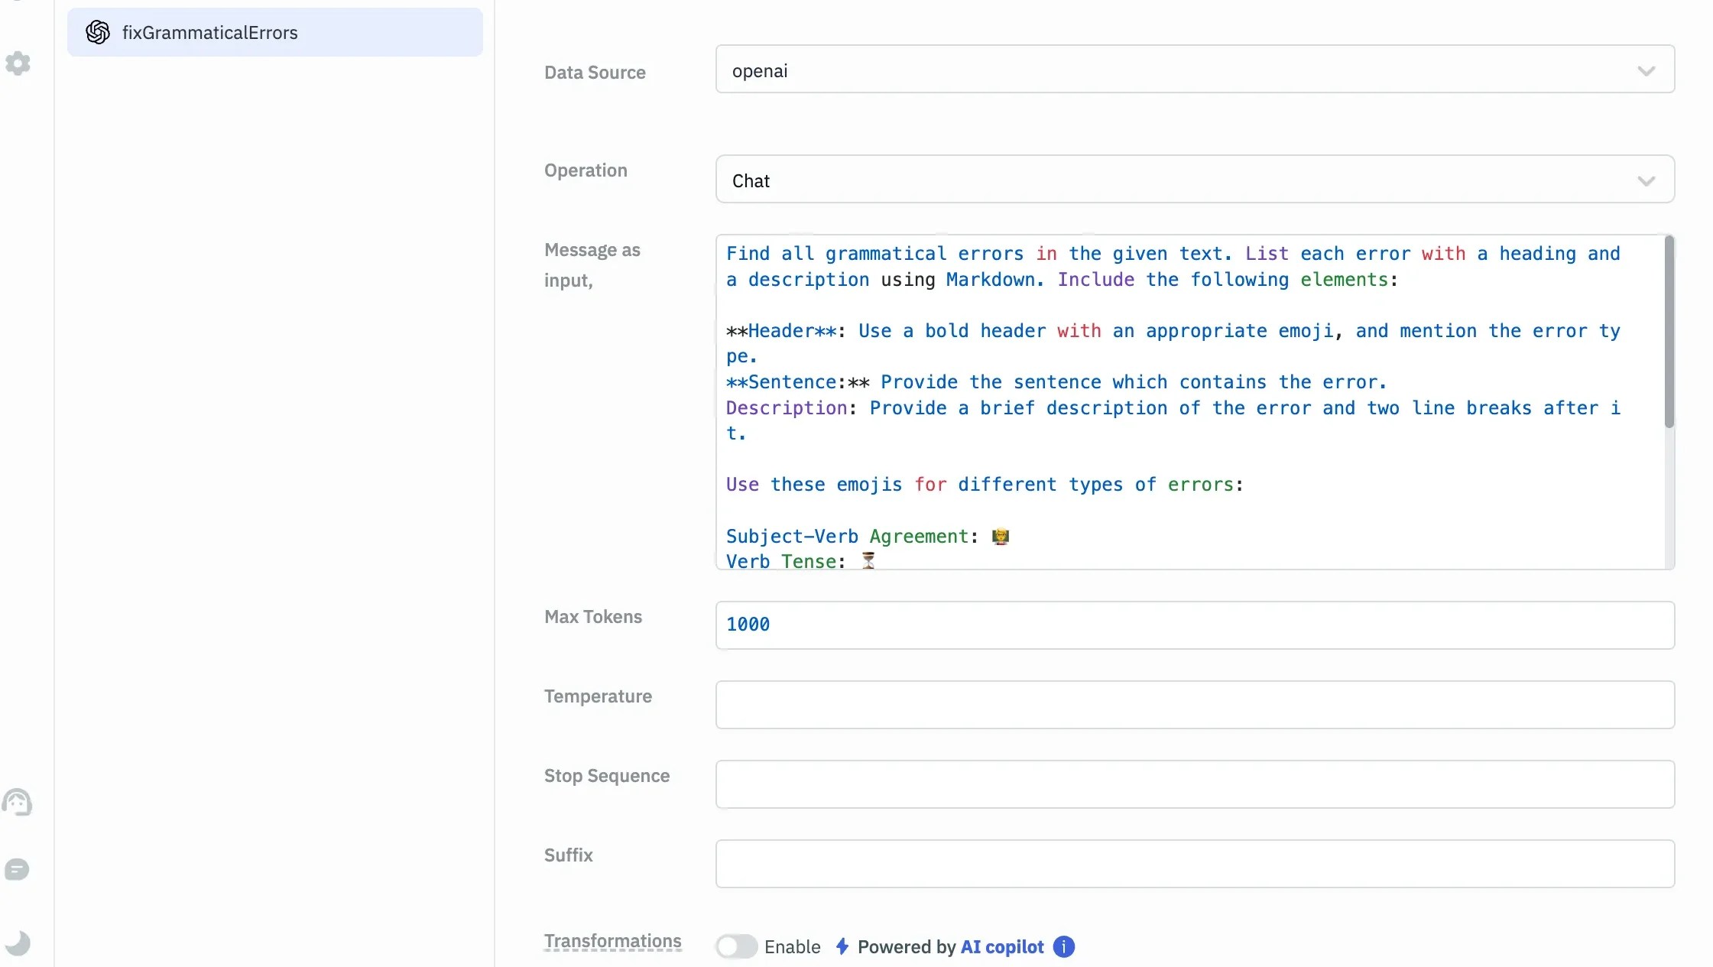Click the lightning bolt next to Powered by

[842, 946]
